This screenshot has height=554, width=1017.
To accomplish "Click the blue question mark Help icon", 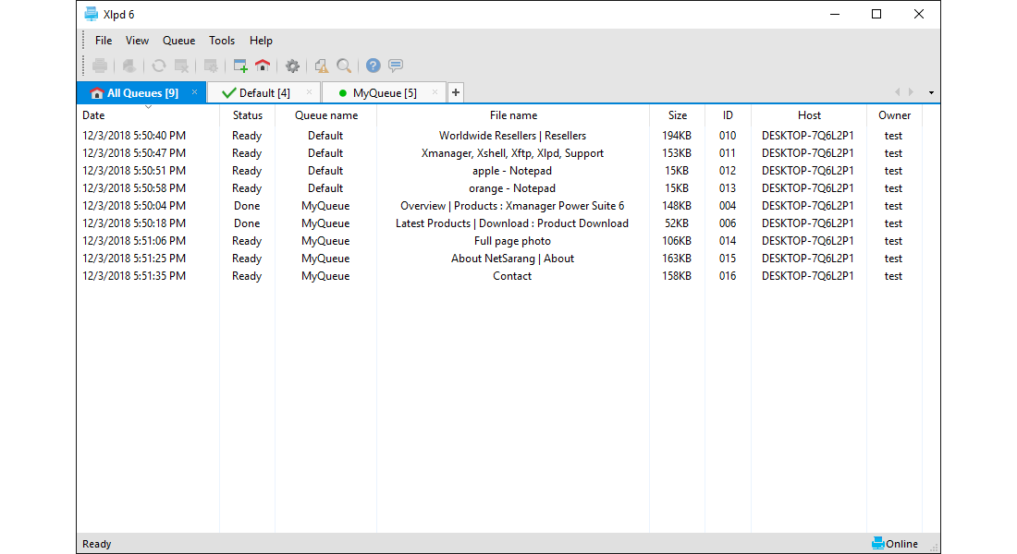I will (x=373, y=66).
